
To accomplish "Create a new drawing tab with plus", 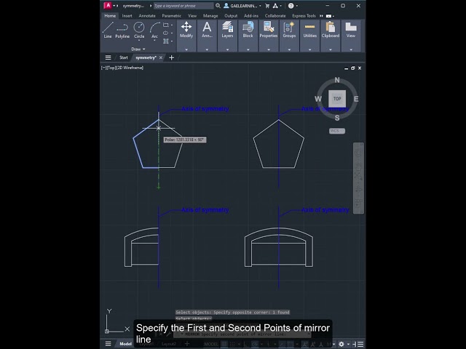I will click(172, 57).
